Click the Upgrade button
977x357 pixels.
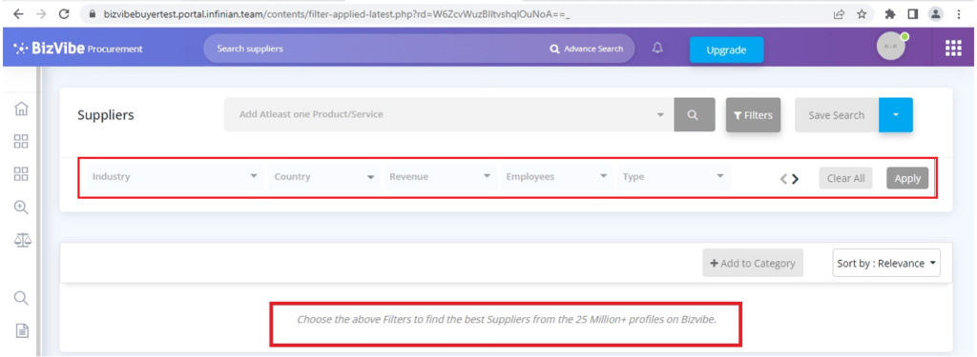click(726, 50)
